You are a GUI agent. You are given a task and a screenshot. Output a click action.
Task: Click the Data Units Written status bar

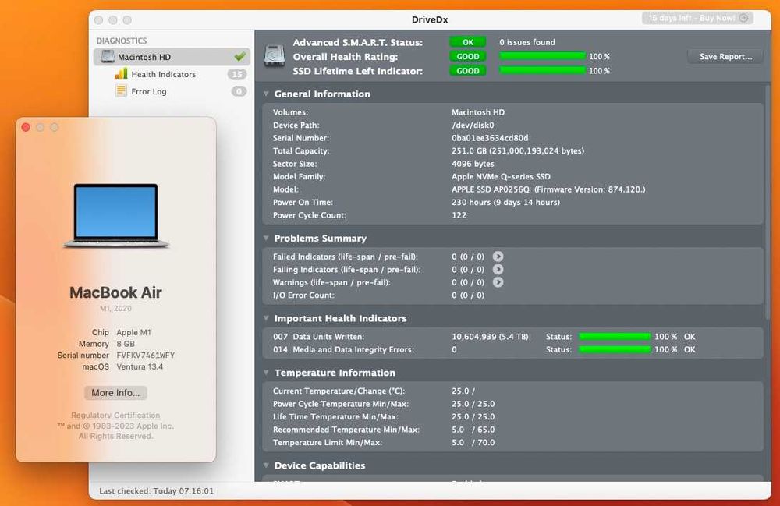pos(615,337)
